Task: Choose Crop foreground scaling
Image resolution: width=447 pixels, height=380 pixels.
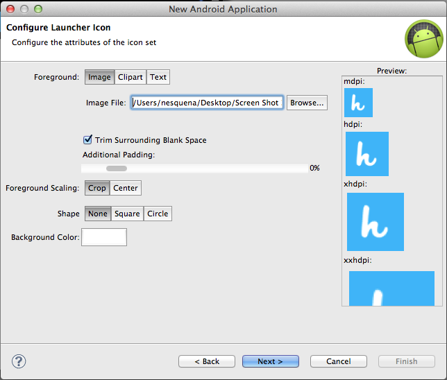Action: click(x=97, y=188)
